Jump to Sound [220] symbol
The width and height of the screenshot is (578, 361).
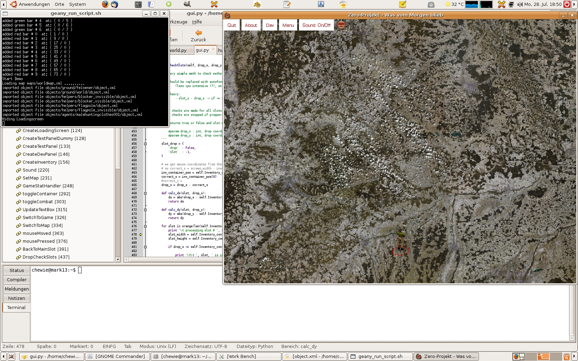pos(36,170)
